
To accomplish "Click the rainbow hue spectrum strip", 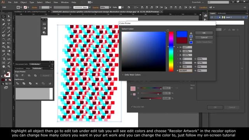I will [x=171, y=52].
